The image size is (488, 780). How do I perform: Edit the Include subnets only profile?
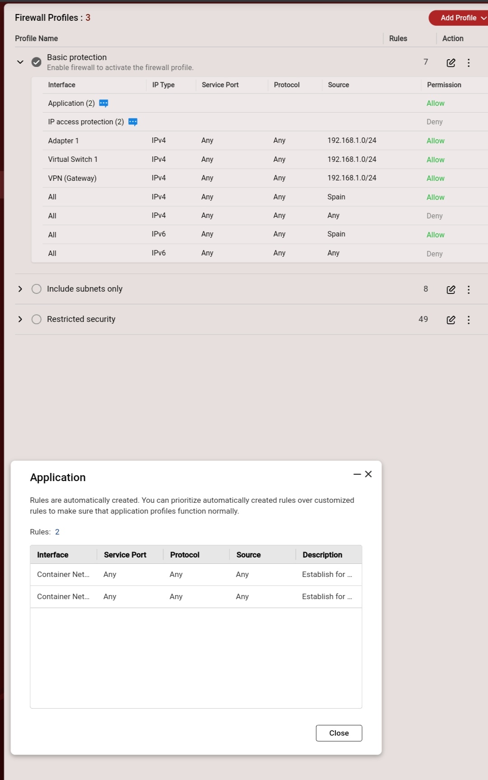pos(450,290)
